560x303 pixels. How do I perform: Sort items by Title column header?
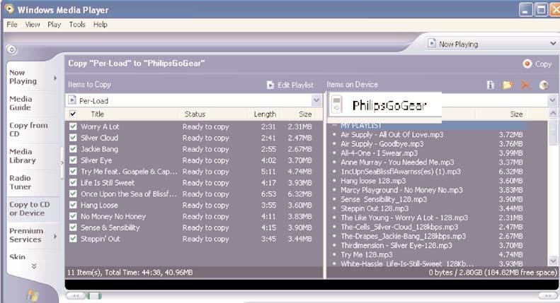[98, 114]
